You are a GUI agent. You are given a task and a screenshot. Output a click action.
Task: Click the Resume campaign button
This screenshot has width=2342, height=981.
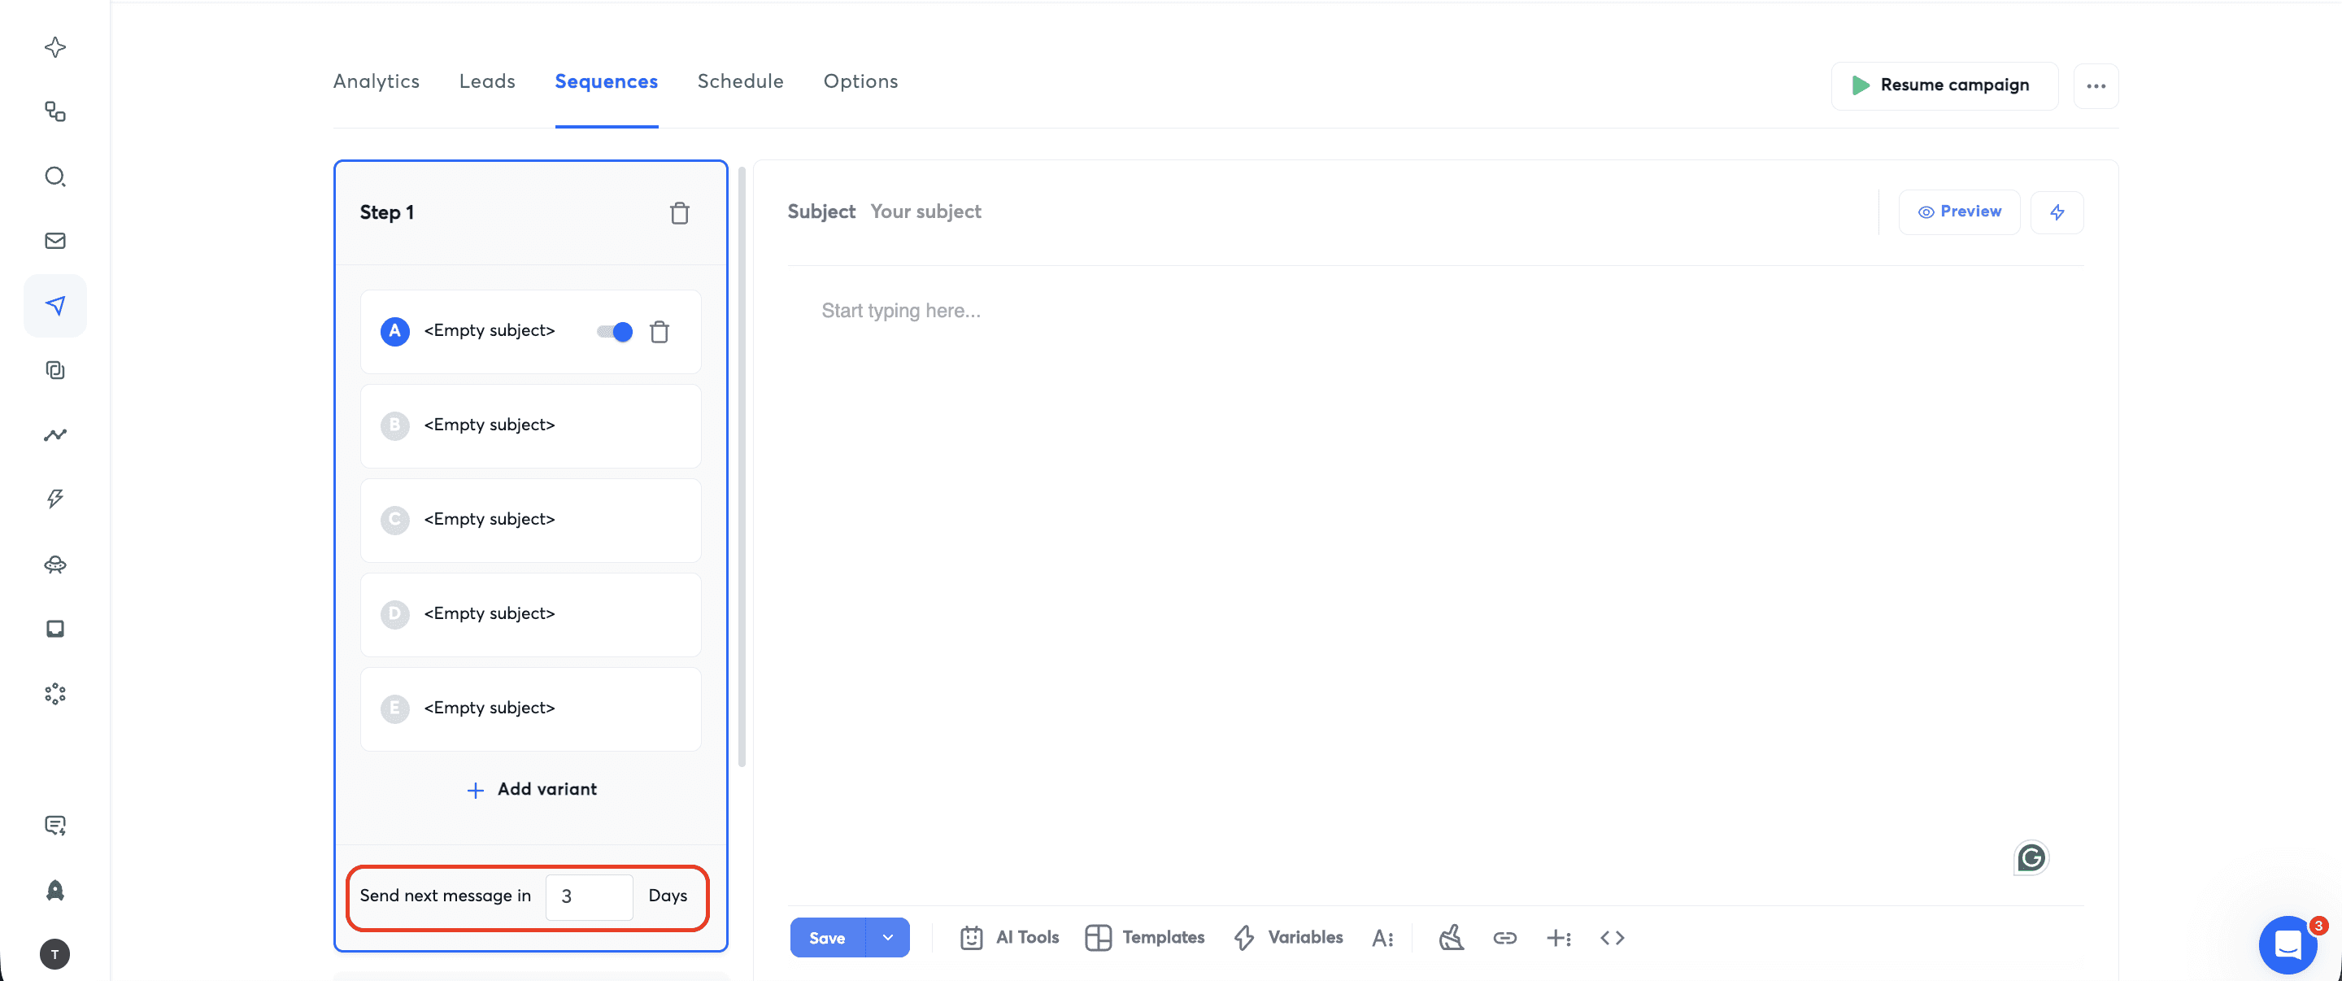tap(1944, 85)
